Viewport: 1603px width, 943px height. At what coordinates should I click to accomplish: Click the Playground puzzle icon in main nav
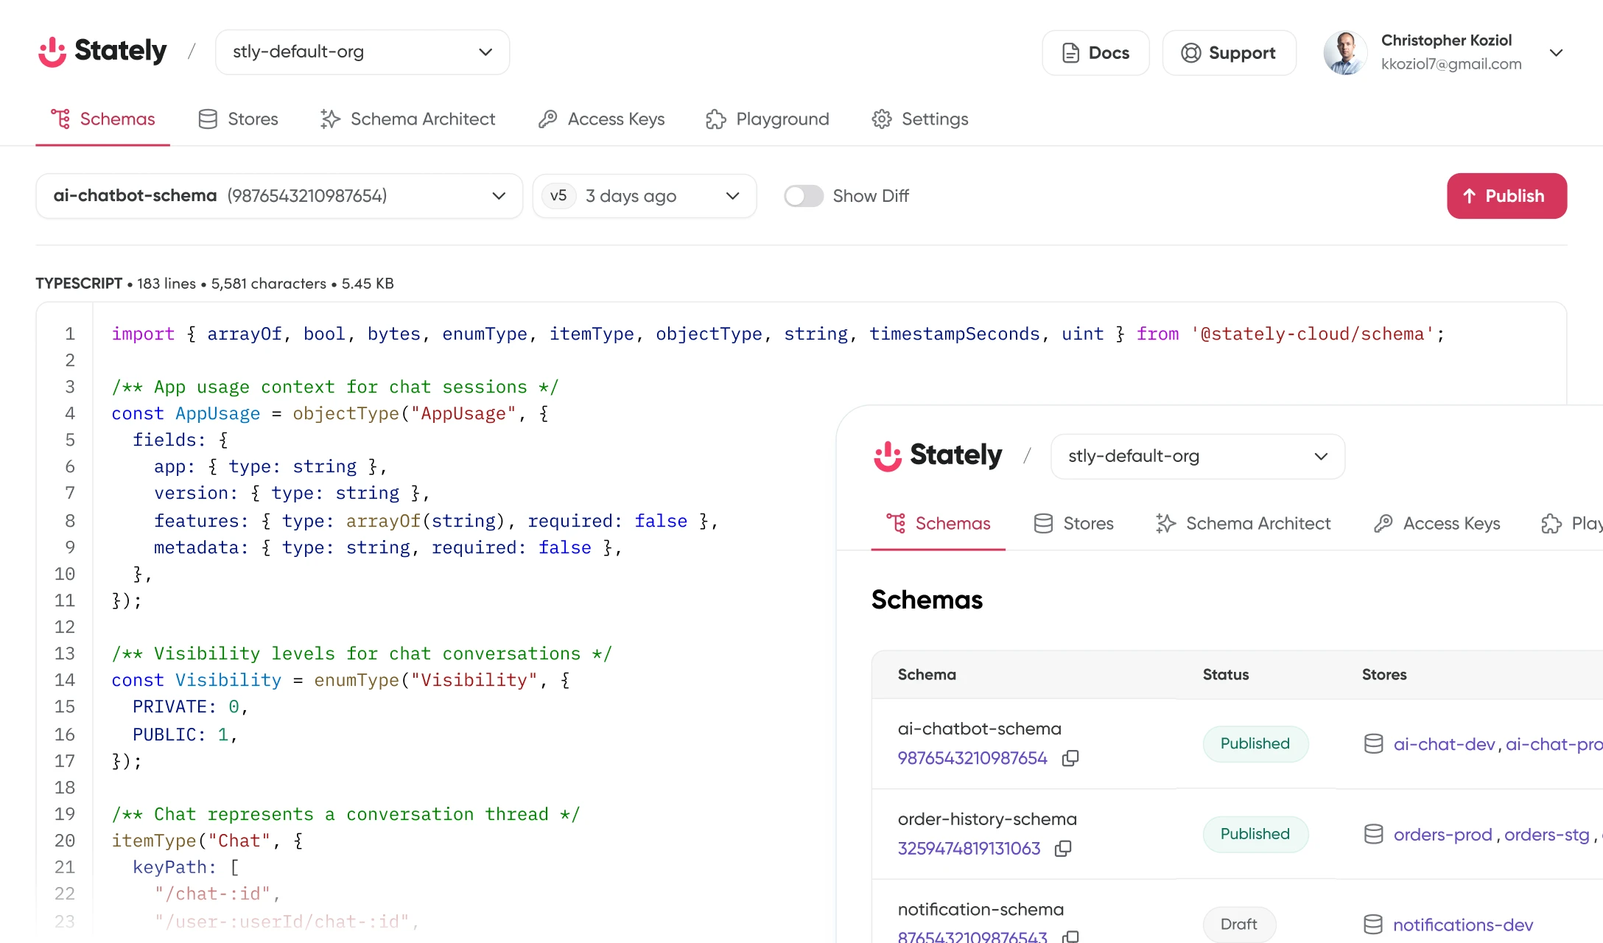715,119
